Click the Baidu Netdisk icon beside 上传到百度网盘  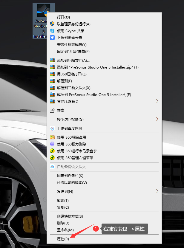tap(52, 128)
